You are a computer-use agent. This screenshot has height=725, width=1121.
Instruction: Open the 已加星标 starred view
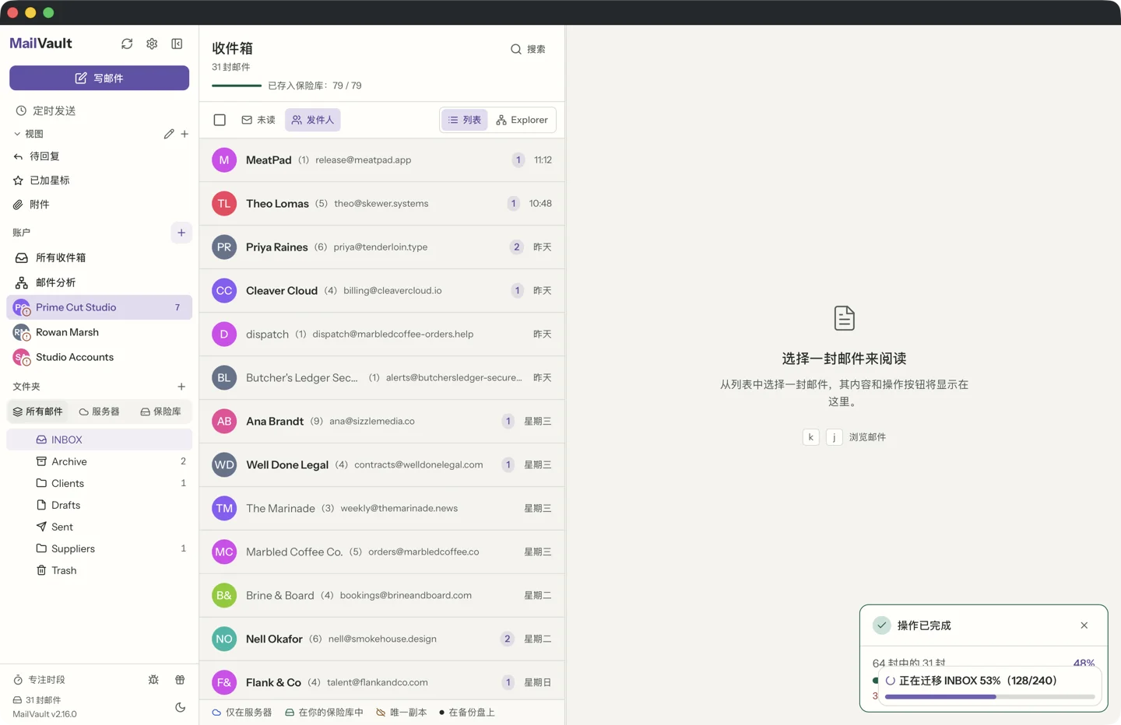tap(100, 180)
